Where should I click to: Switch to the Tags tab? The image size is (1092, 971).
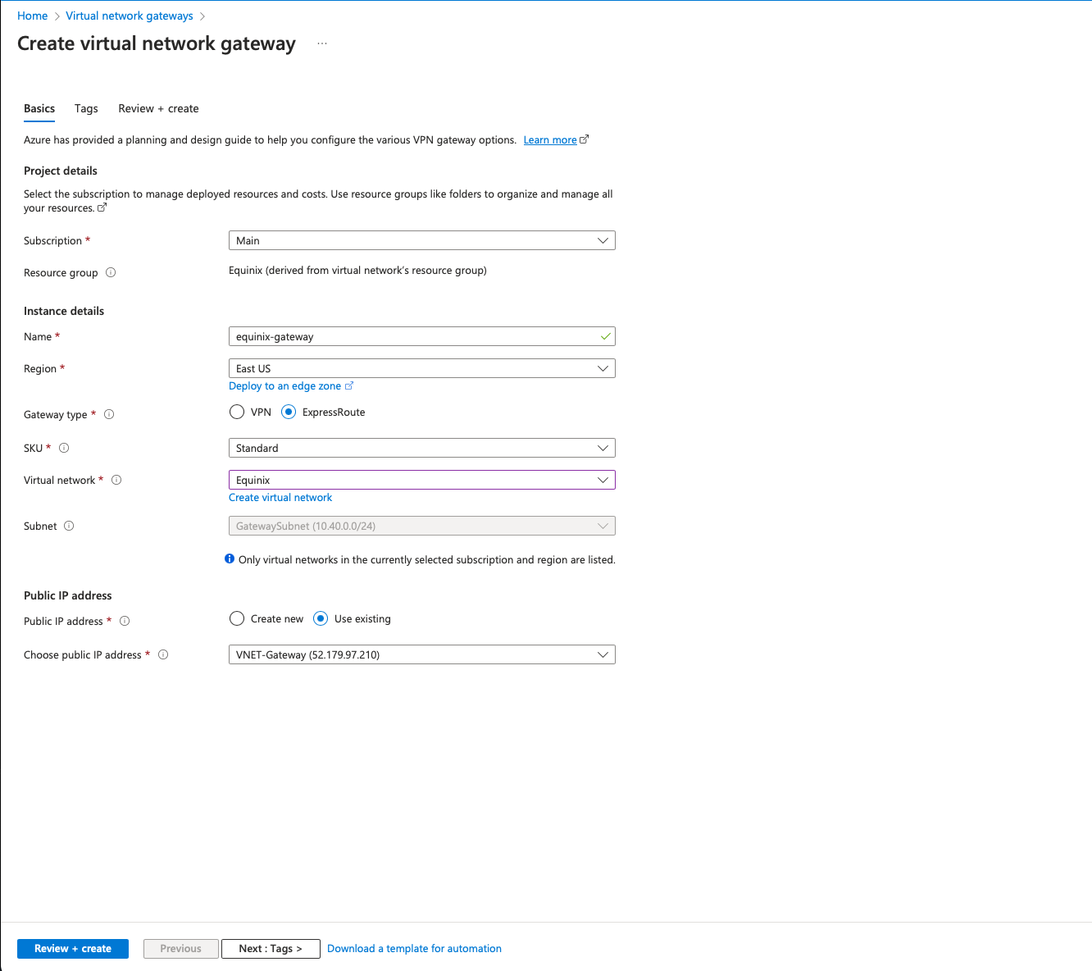point(86,108)
